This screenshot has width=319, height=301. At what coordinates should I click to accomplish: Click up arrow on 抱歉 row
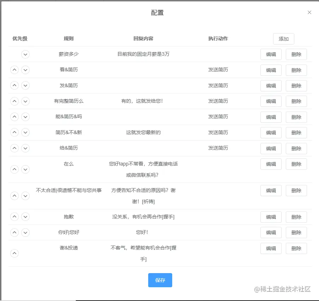[x=14, y=217]
